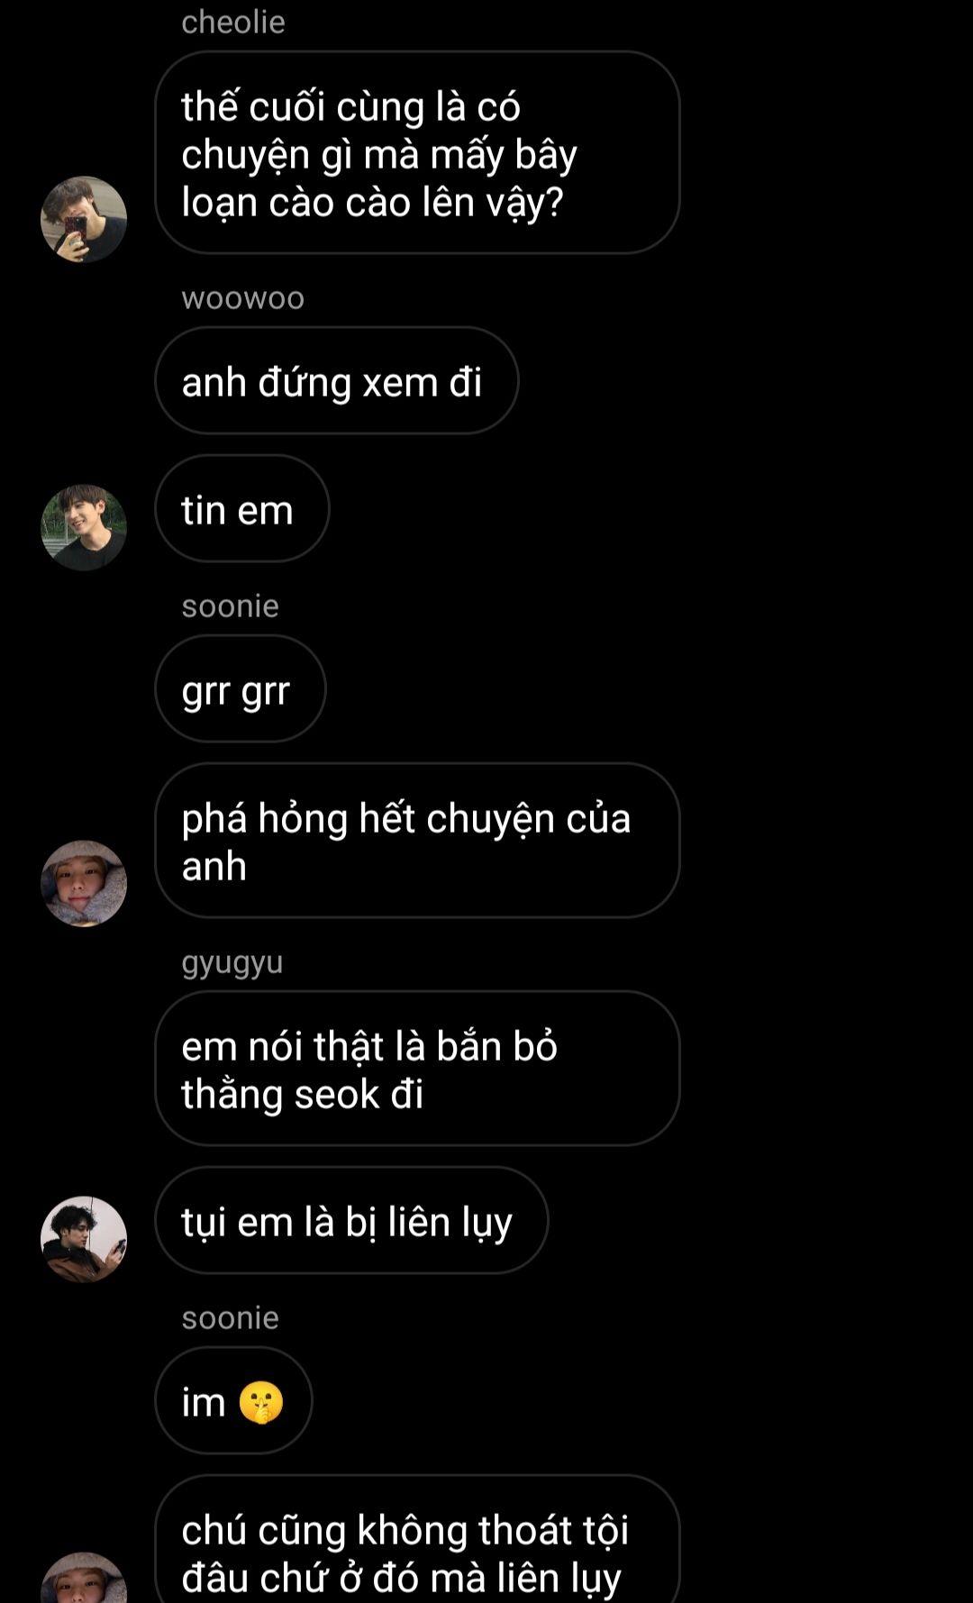Tap the 'thế cuối cùng là có chuyện' message
This screenshot has height=1603, width=973.
[x=417, y=152]
